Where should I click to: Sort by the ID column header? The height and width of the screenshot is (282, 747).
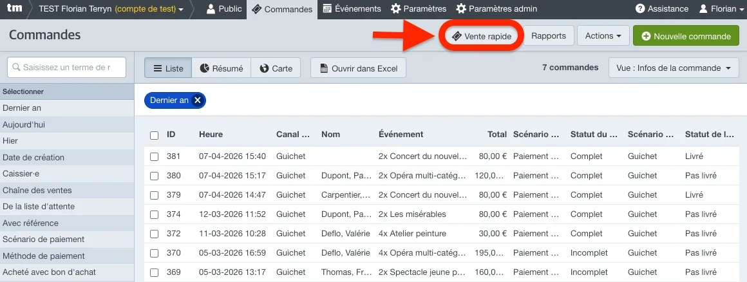pyautogui.click(x=171, y=135)
